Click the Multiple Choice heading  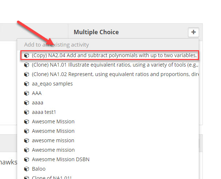[x=96, y=32]
